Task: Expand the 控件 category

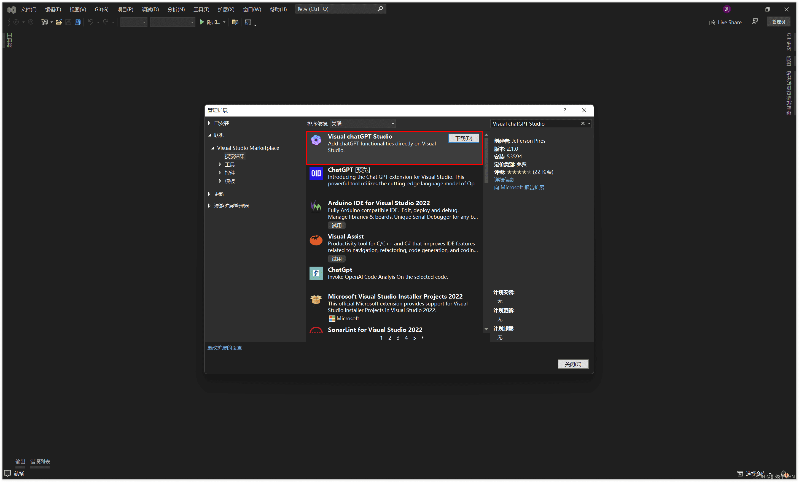Action: (220, 173)
